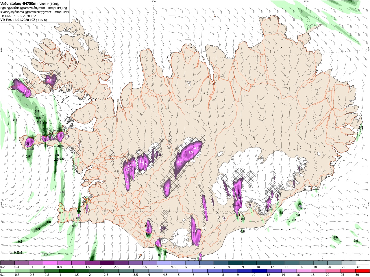Pick the dark green rain swatch between 1 and 1.5

click(x=66, y=271)
